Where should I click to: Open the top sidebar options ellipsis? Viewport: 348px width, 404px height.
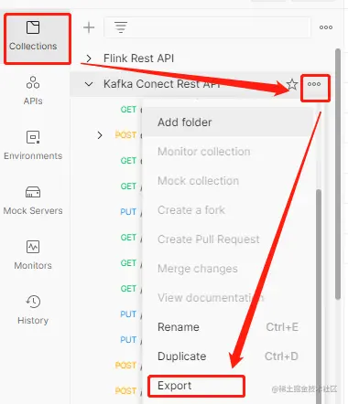tap(326, 27)
